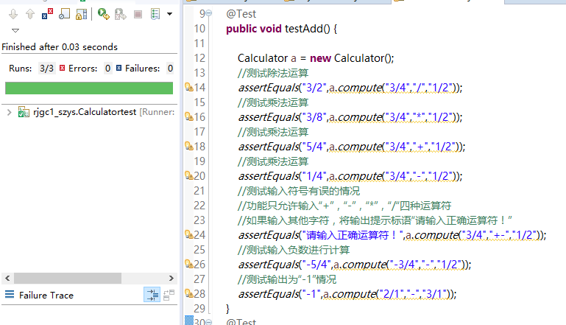Click Compare Actual With Expected icon
The image size is (566, 325).
click(x=169, y=295)
